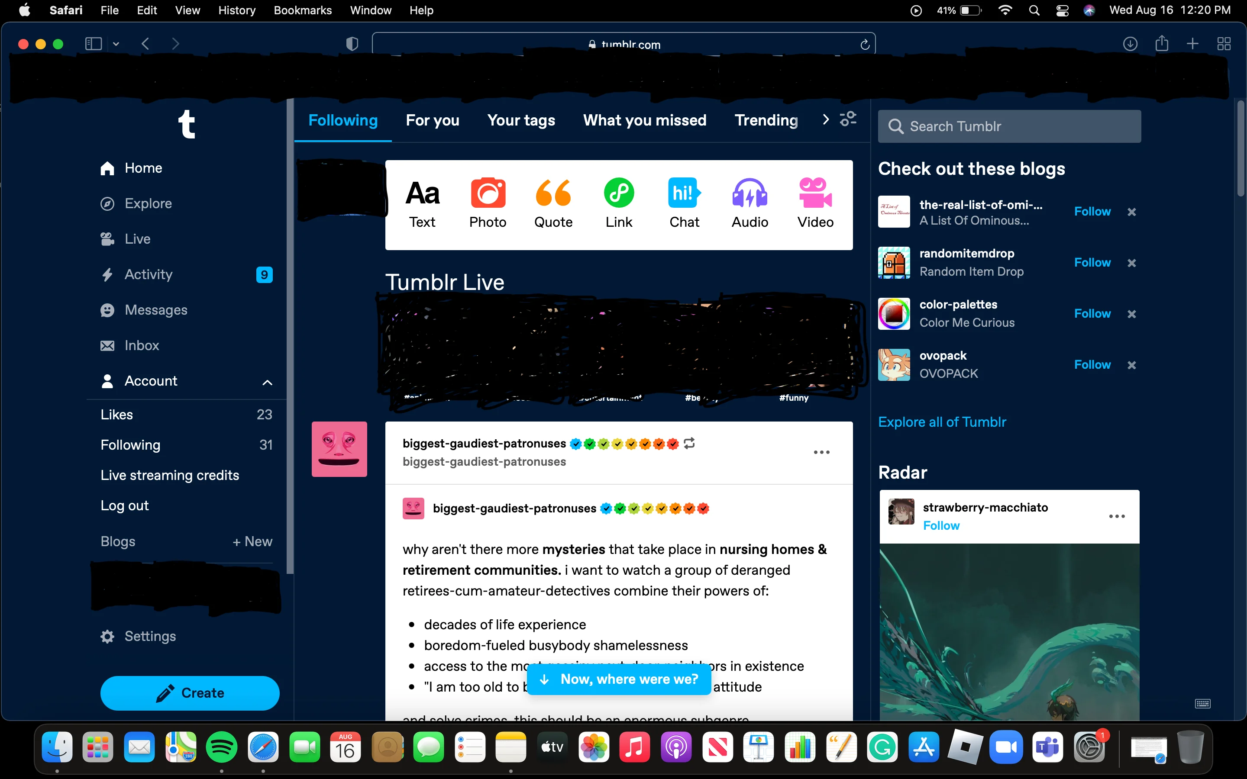The height and width of the screenshot is (779, 1247).
Task: Open Activity in the sidebar
Action: (149, 274)
